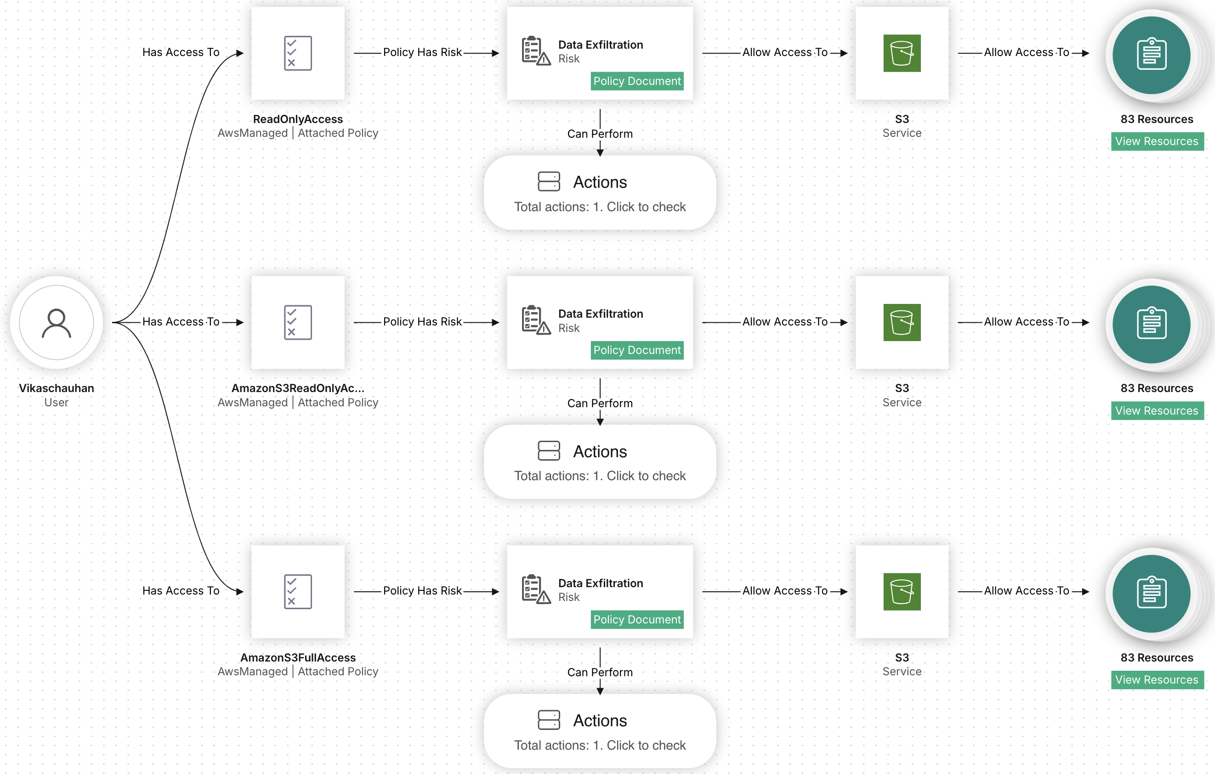View Resources for the AmazonS3FullAccess path
Image resolution: width=1215 pixels, height=774 pixels.
pyautogui.click(x=1157, y=680)
